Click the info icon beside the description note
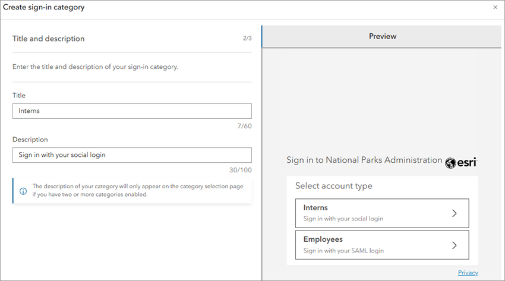The height and width of the screenshot is (281, 505). (x=23, y=191)
